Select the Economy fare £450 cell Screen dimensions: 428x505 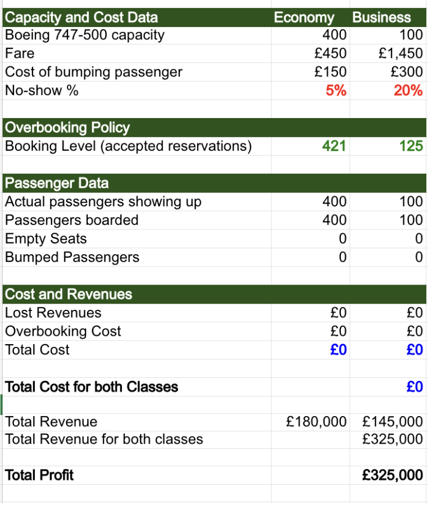coord(311,53)
